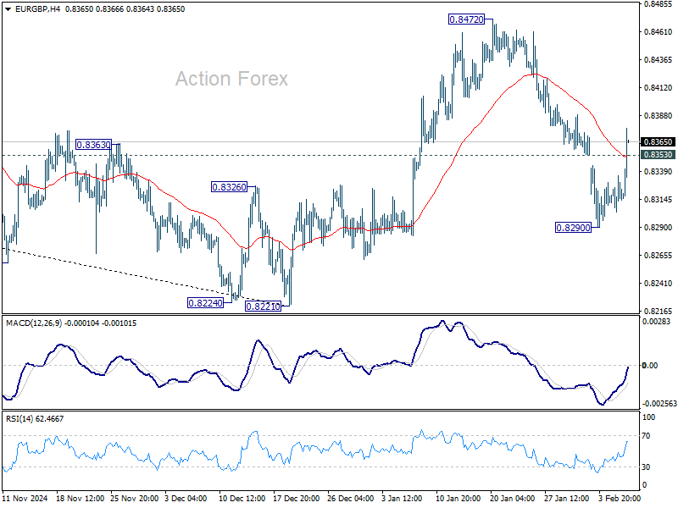Viewport: 678px width, 508px height.
Task: Click the MACD scale value 0.00283
Action: pyautogui.click(x=656, y=322)
